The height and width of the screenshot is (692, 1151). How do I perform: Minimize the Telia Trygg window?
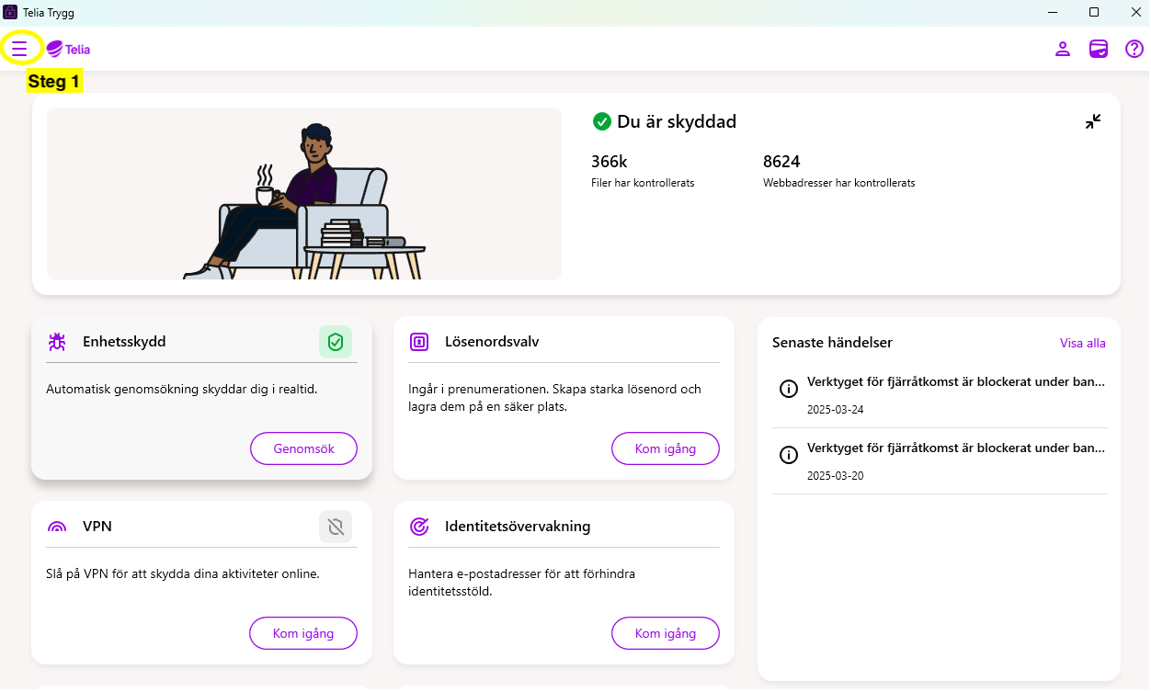coord(1052,12)
